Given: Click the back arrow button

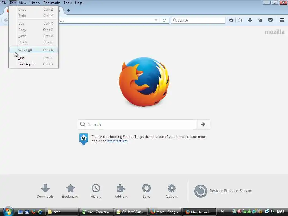Looking at the screenshot, I should coord(6,20).
